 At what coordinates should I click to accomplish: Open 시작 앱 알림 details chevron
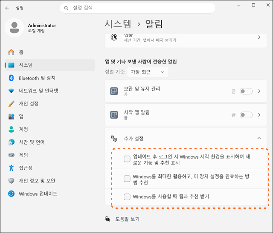[259, 115]
